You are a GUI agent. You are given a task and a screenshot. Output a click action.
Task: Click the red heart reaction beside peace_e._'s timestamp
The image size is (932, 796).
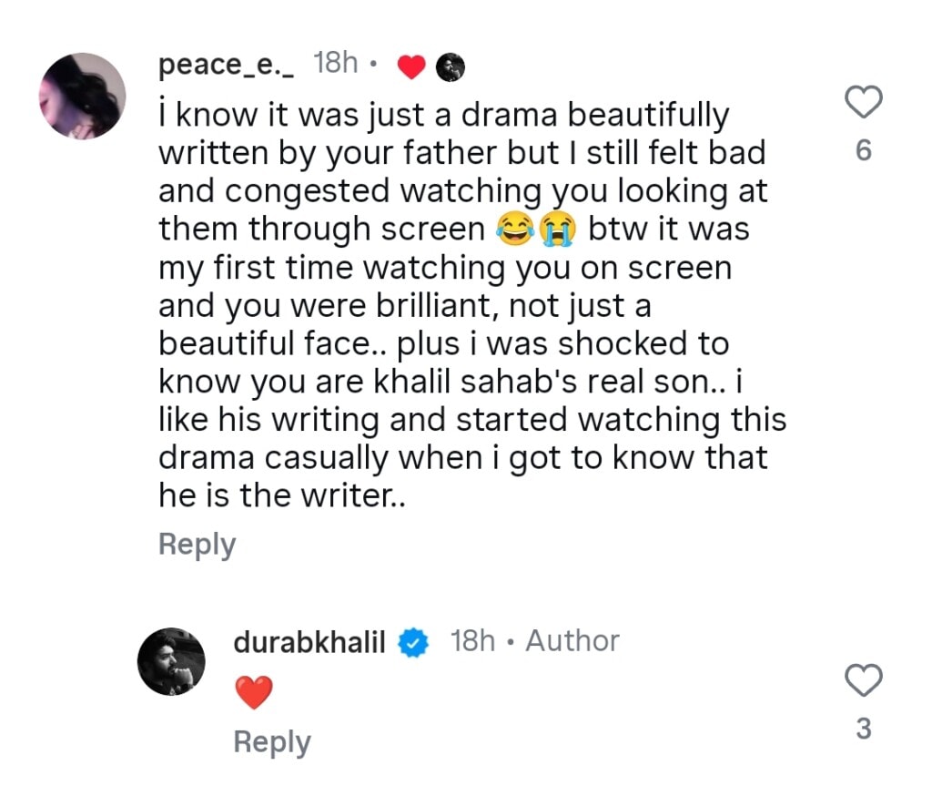(411, 65)
